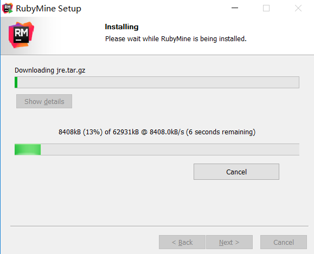
Task: Click the download progress bar at 13%
Action: pyautogui.click(x=157, y=149)
